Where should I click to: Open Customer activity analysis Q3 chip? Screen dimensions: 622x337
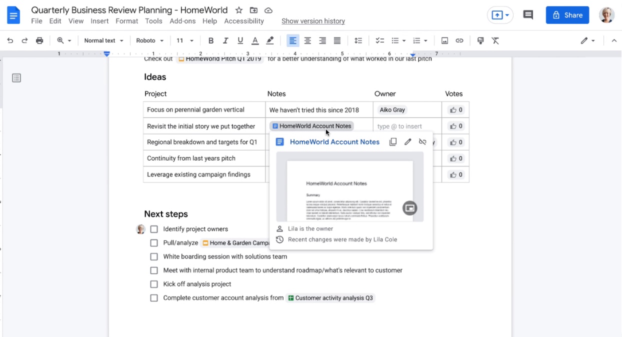pyautogui.click(x=330, y=298)
